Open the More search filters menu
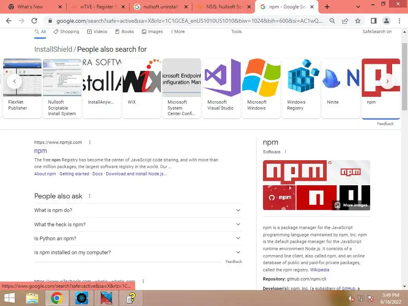The height and width of the screenshot is (306, 408). 177,31
